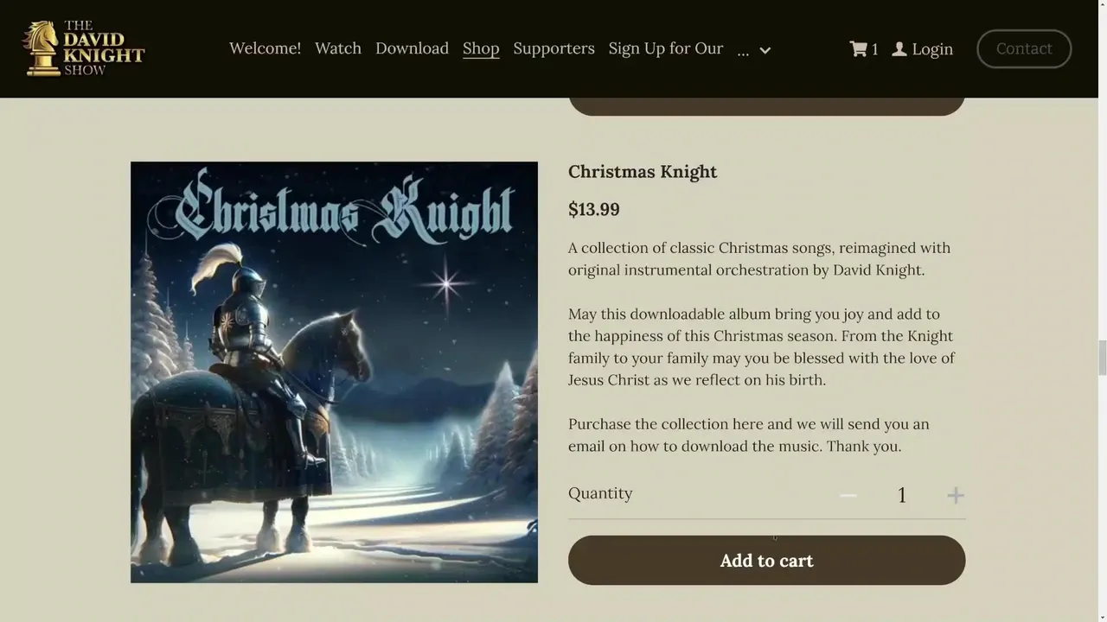Viewport: 1107px width, 622px height.
Task: Select the Shop nav item
Action: tap(481, 48)
